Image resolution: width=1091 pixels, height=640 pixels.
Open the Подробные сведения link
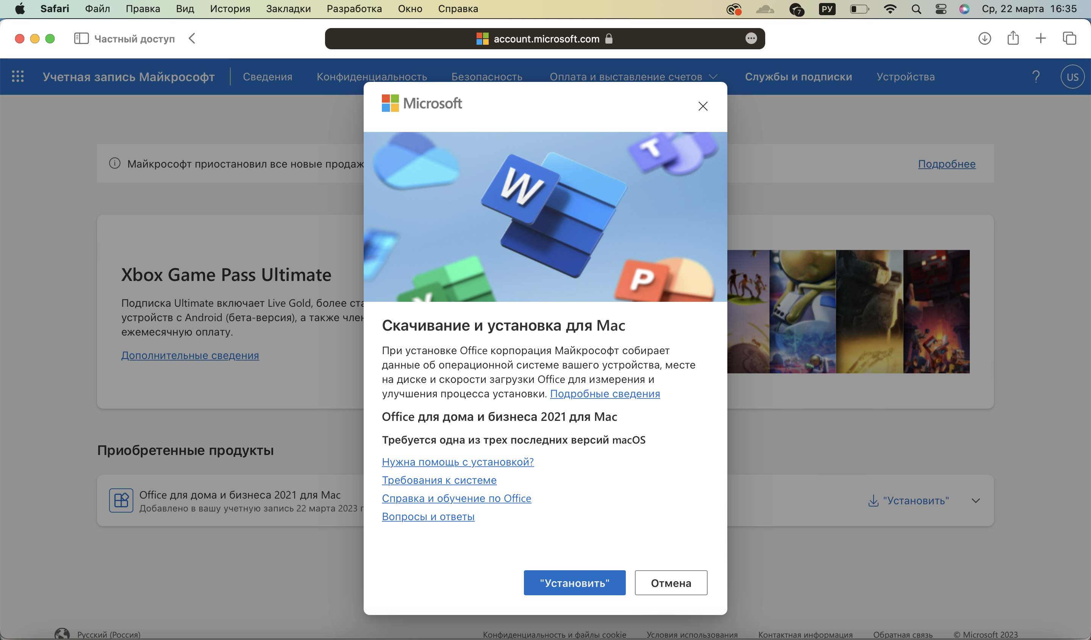tap(605, 394)
